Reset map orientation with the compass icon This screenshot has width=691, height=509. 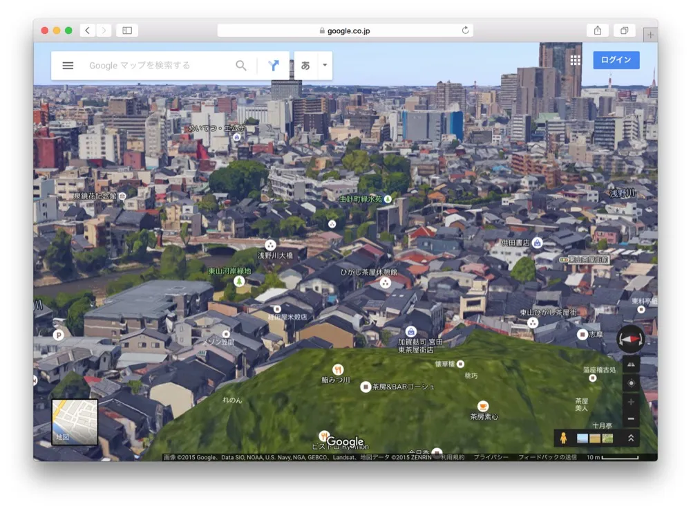click(x=630, y=339)
